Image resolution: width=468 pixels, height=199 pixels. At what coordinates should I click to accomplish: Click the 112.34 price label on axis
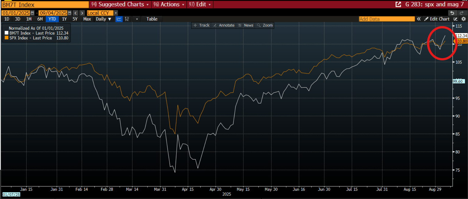click(x=462, y=36)
